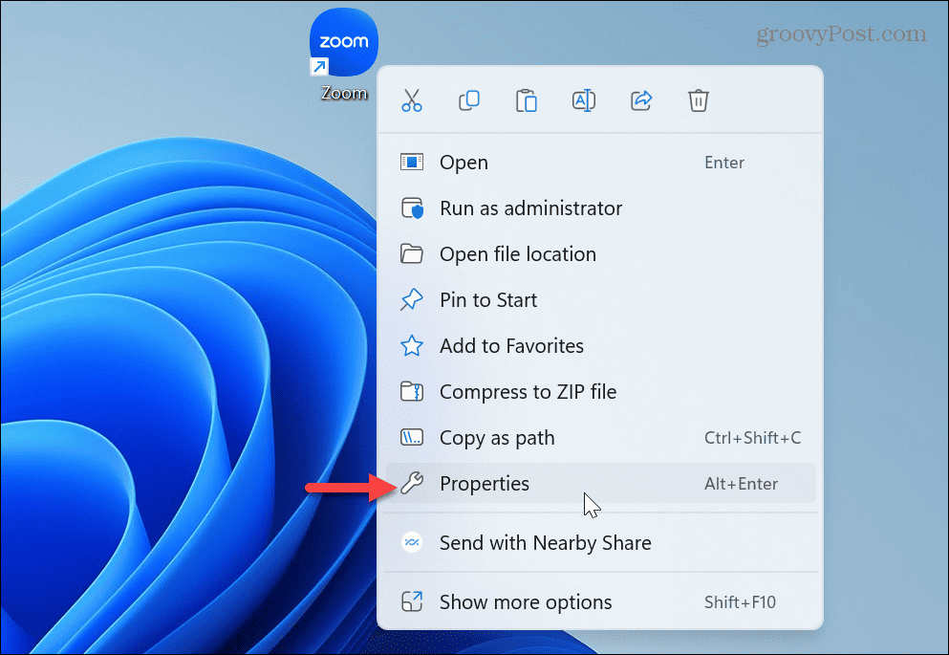Open the Zoom desktop shortcut icon
The height and width of the screenshot is (655, 949).
tap(343, 41)
